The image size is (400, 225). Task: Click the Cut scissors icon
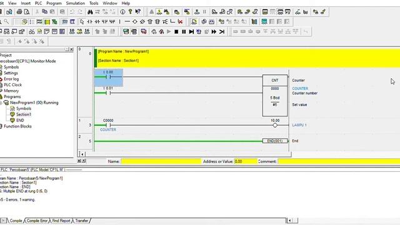coord(37,12)
